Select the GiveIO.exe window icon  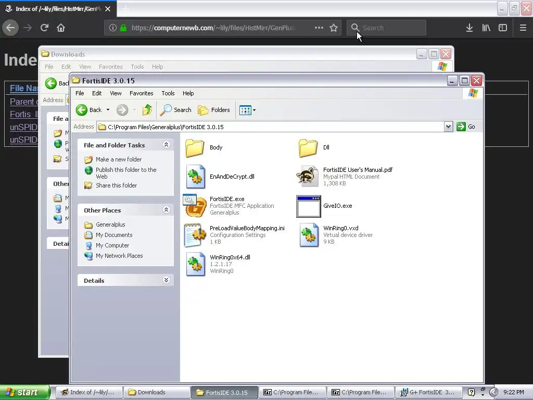point(309,206)
